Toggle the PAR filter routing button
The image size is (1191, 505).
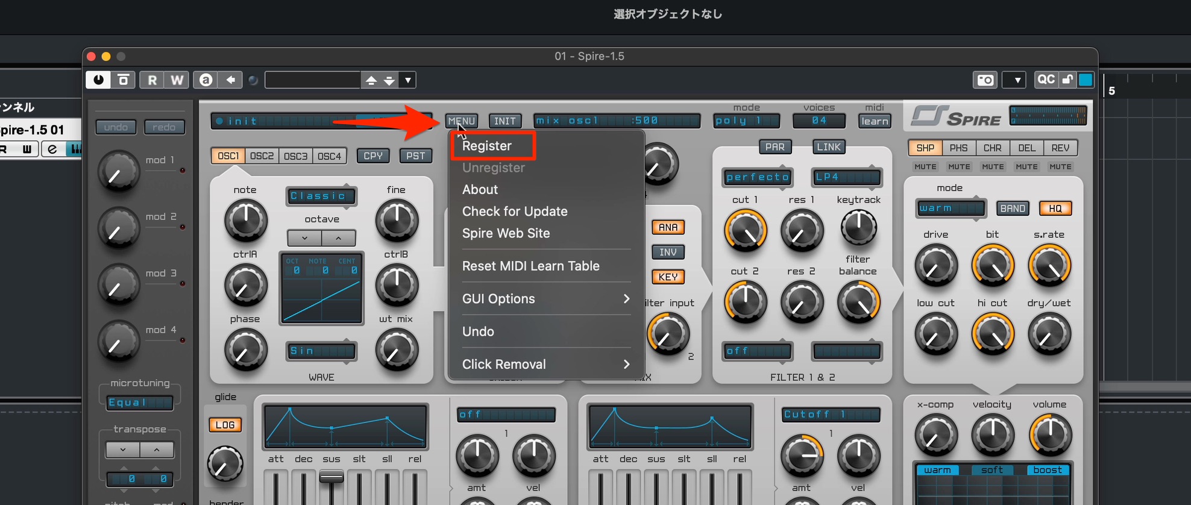tap(775, 147)
